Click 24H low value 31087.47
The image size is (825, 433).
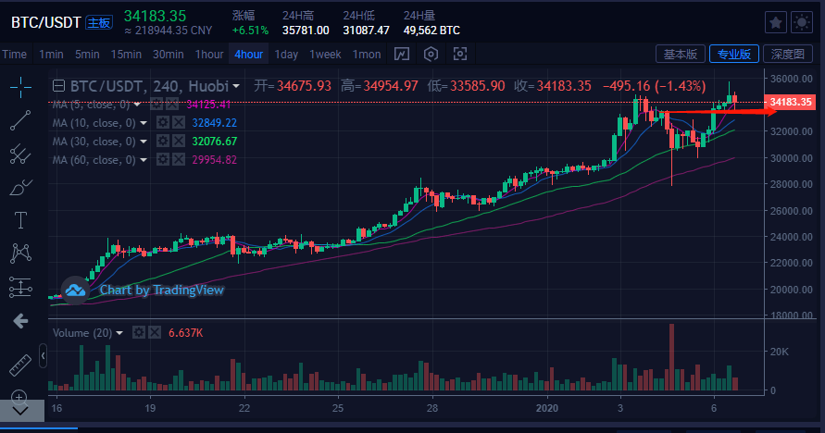[x=366, y=31]
